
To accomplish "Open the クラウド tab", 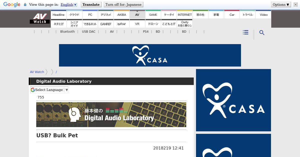I will [x=74, y=14].
